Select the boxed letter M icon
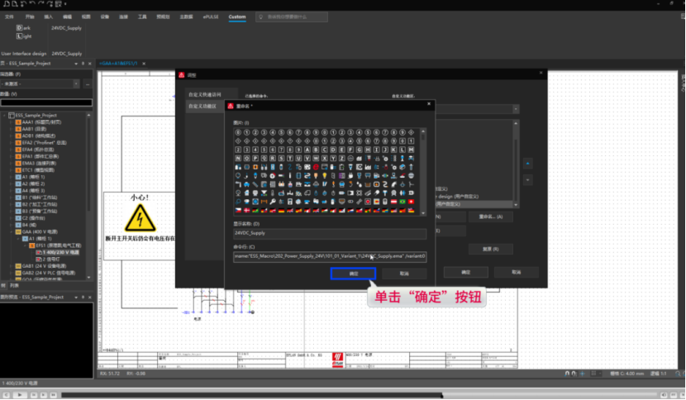This screenshot has width=686, height=400. click(x=411, y=150)
